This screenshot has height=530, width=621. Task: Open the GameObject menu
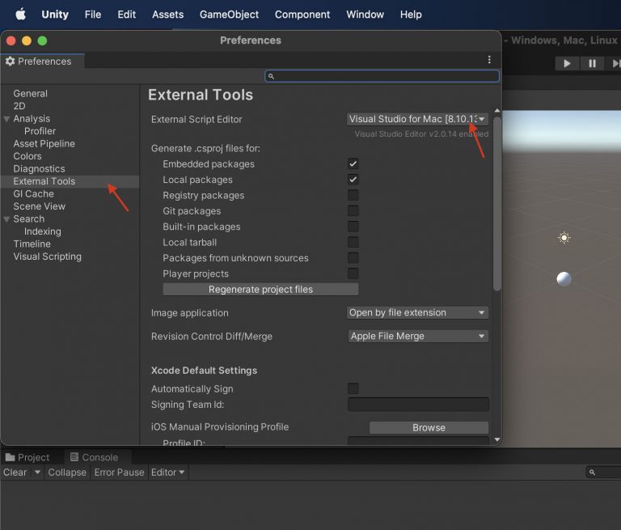[229, 15]
